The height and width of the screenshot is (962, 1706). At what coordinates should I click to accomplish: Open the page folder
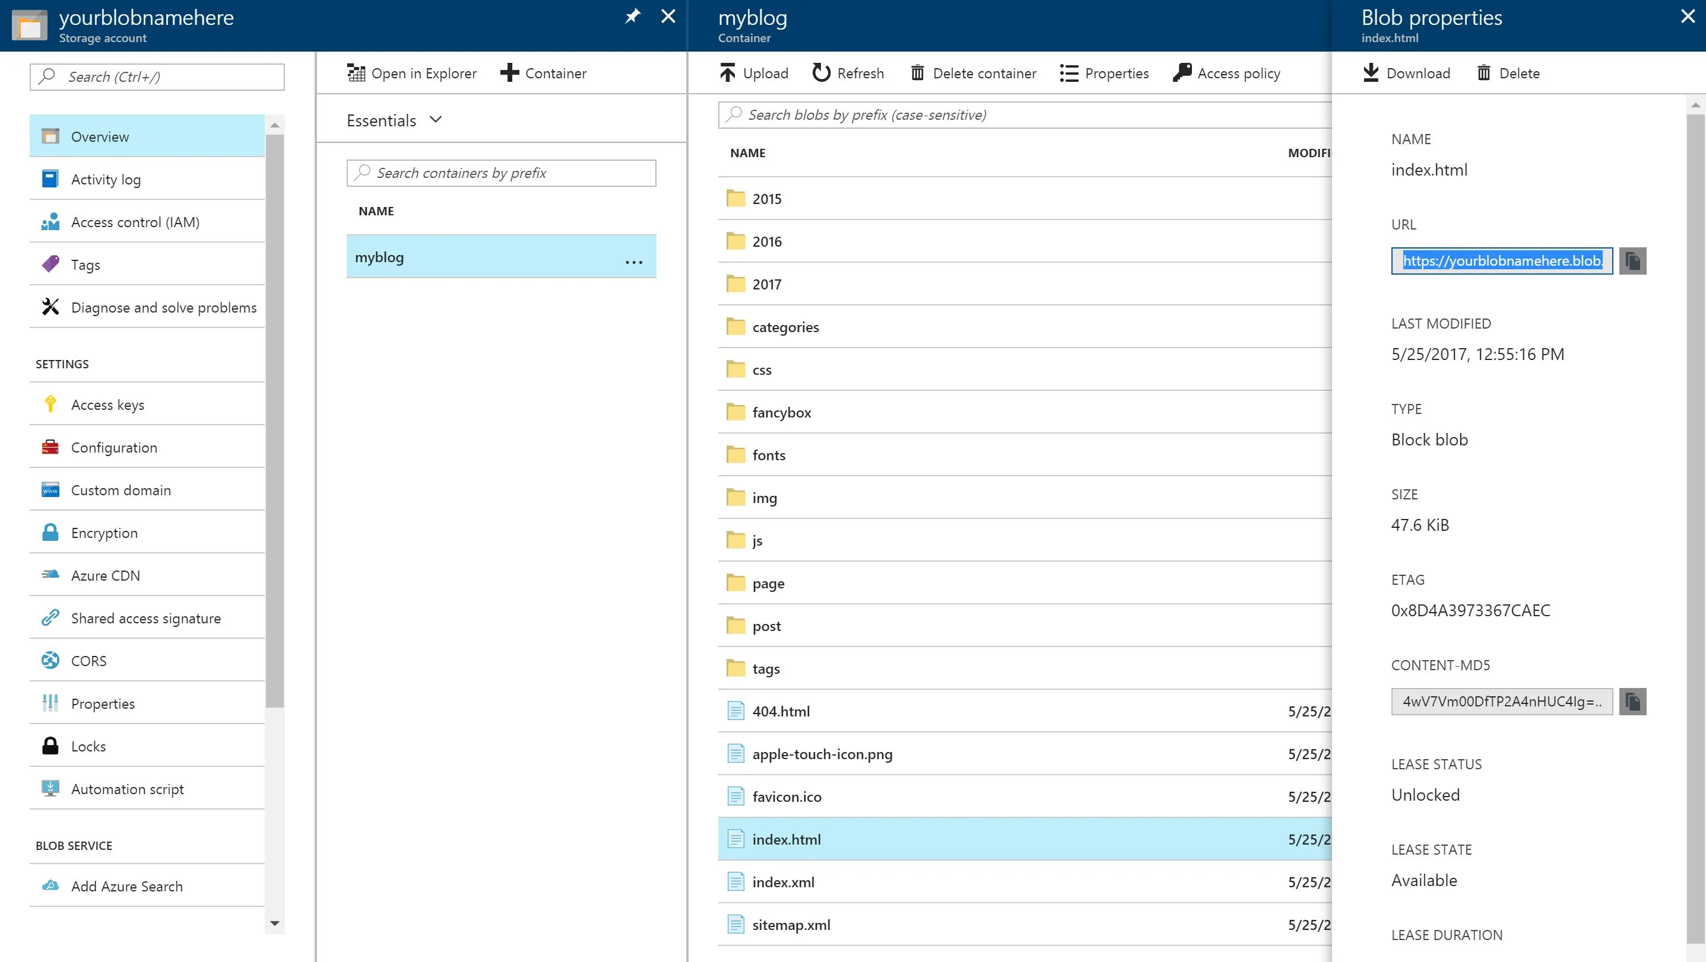click(x=1025, y=583)
